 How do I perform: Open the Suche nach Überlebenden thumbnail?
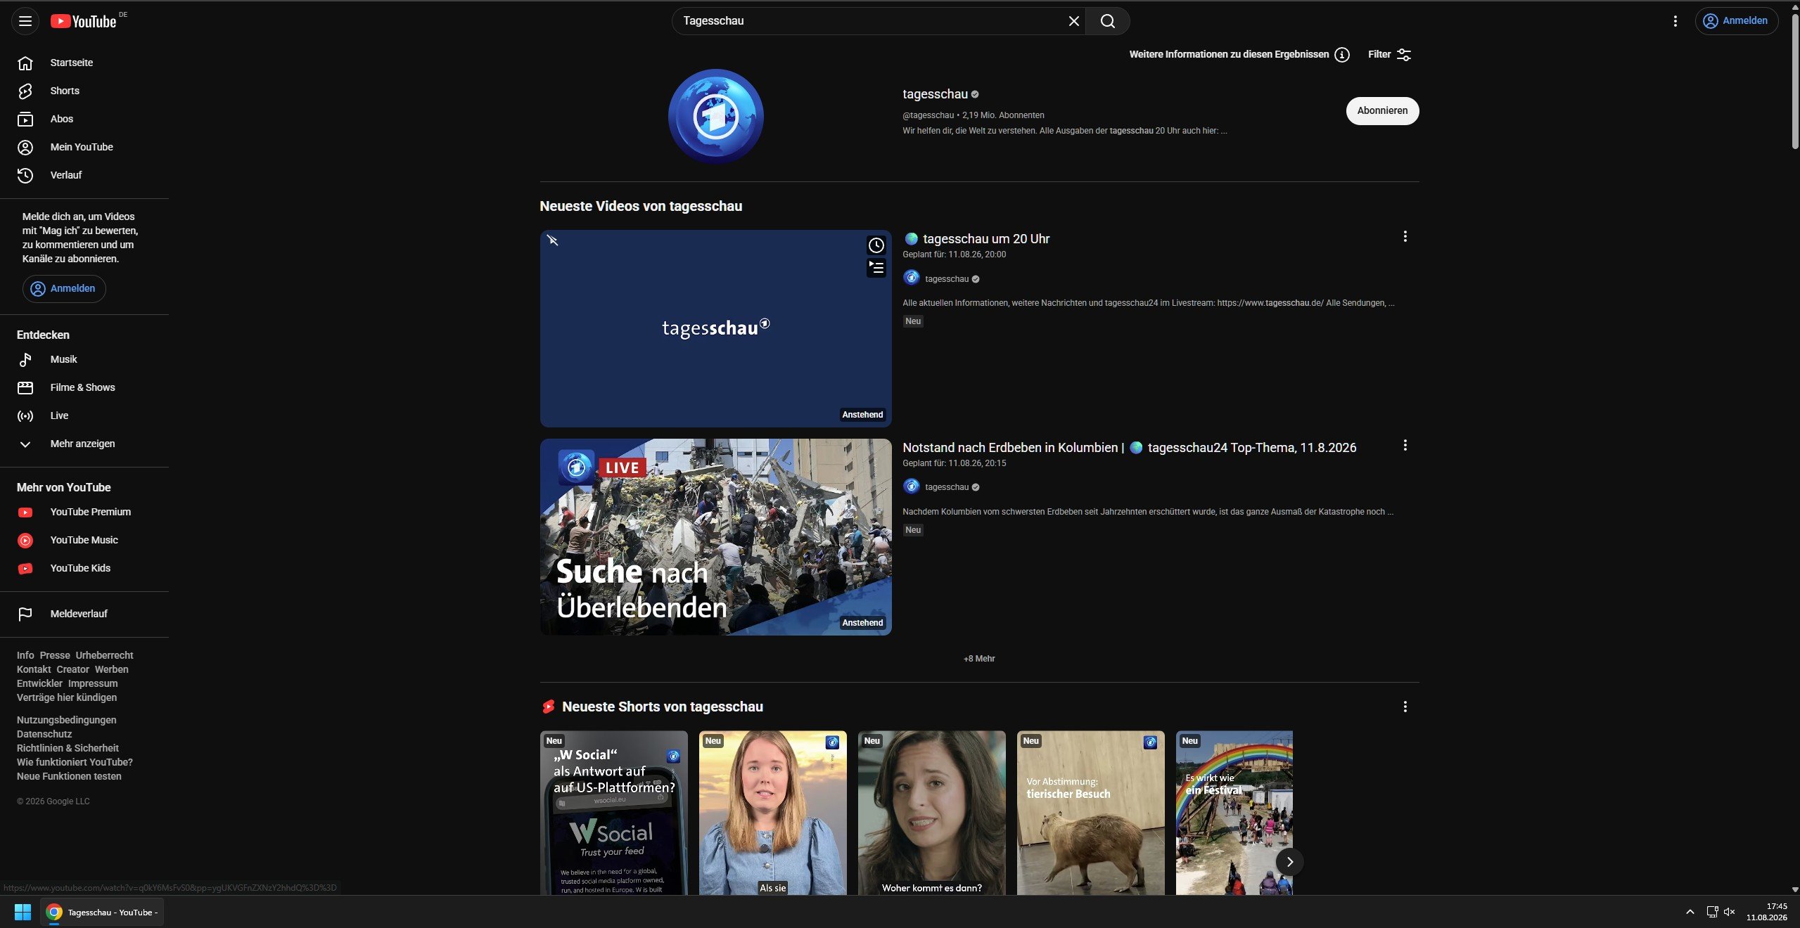click(715, 537)
